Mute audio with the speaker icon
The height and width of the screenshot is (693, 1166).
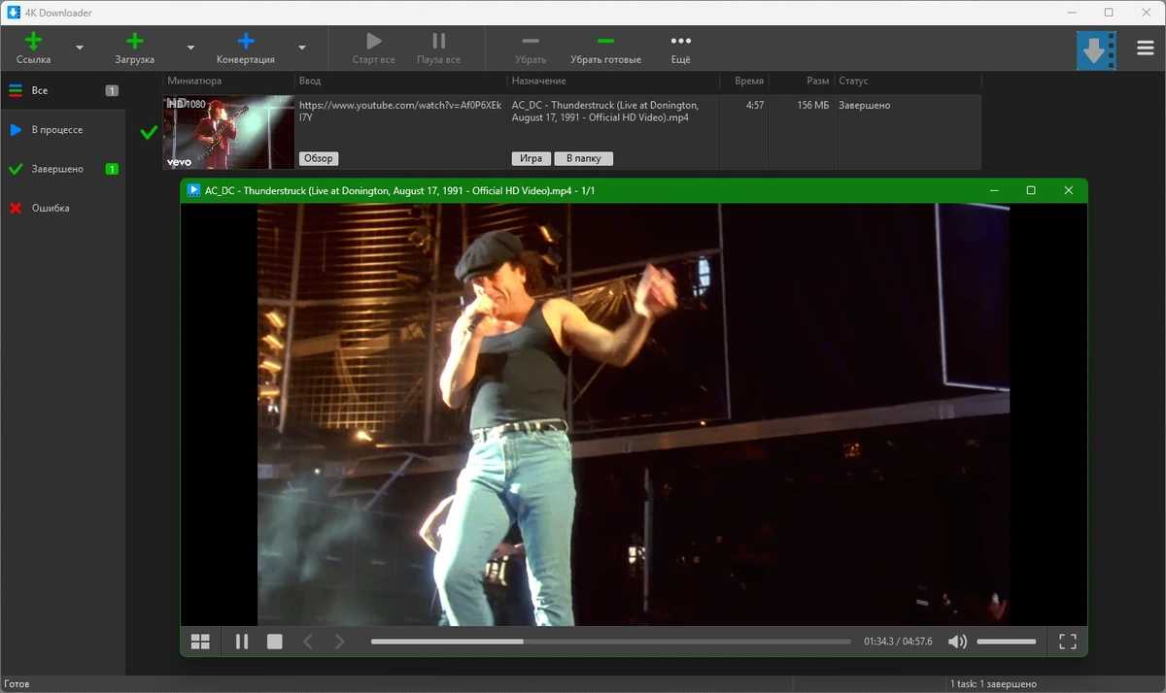(x=957, y=642)
